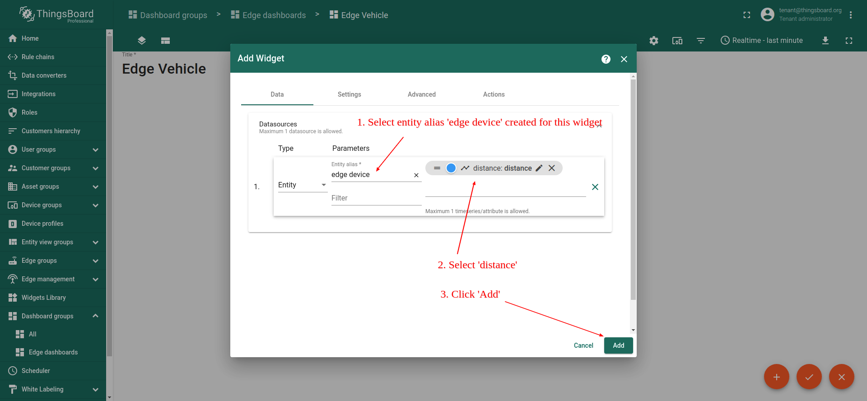Click the manage layouts icon
This screenshot has height=401, width=867.
tap(165, 41)
